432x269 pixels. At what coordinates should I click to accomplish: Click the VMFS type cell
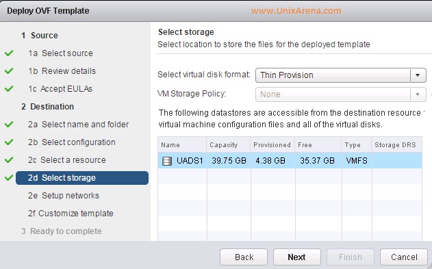(x=357, y=161)
